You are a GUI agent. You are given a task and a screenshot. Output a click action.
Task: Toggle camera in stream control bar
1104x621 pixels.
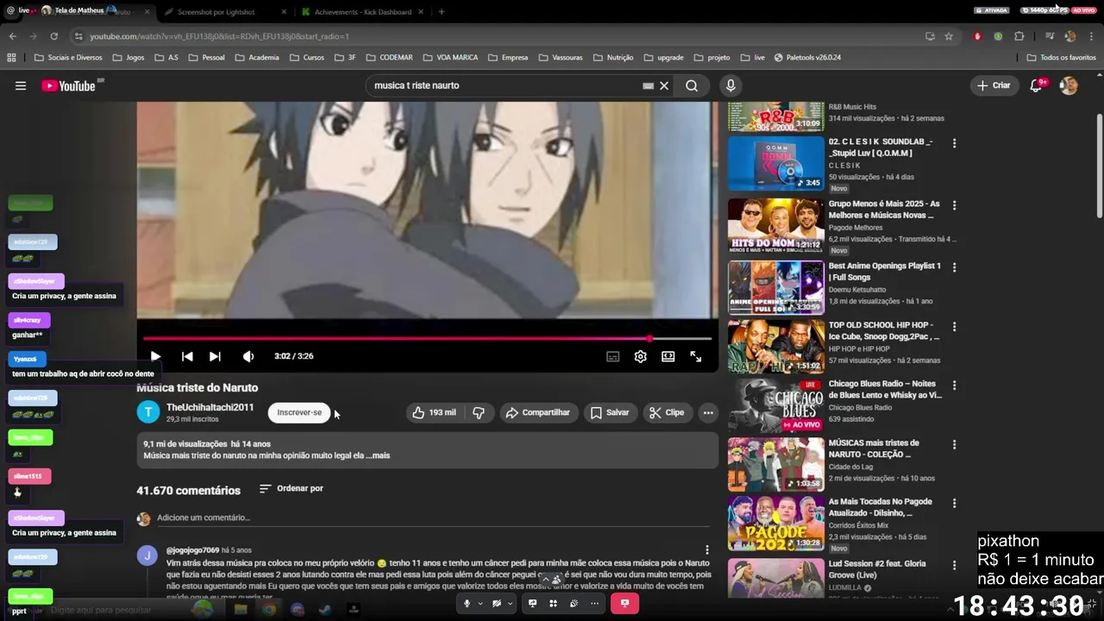tap(496, 604)
